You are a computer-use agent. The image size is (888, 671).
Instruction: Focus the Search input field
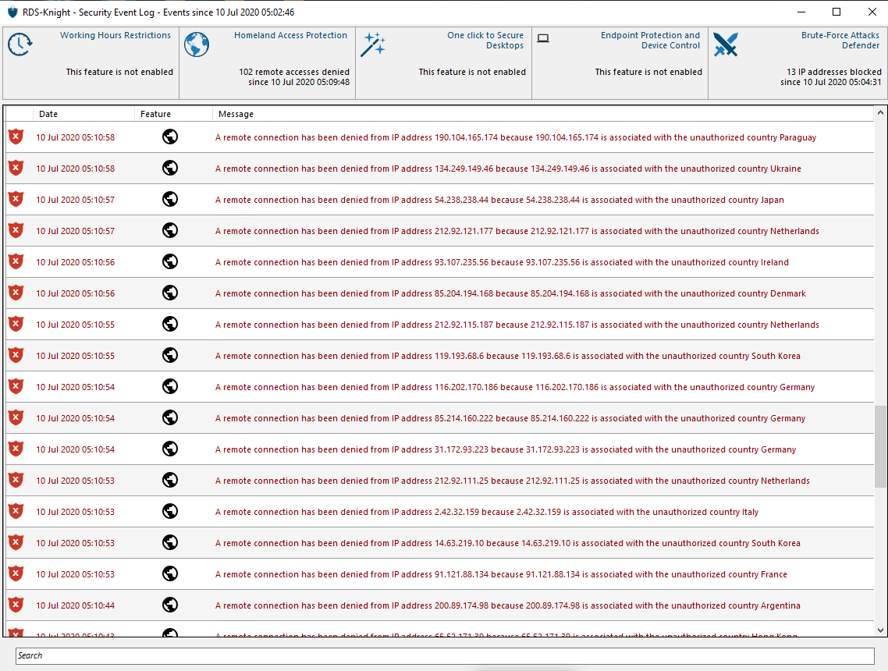[445, 655]
